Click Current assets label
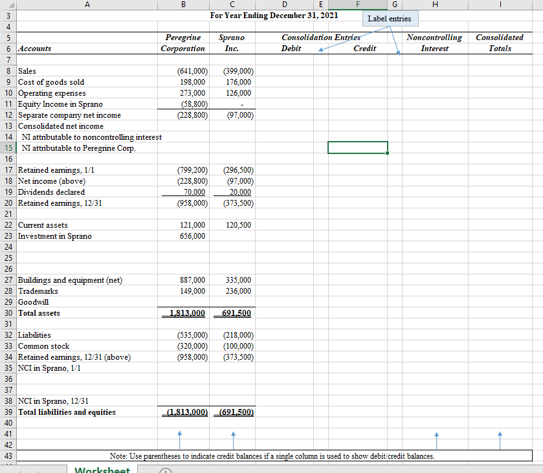The image size is (543, 473). click(x=43, y=225)
